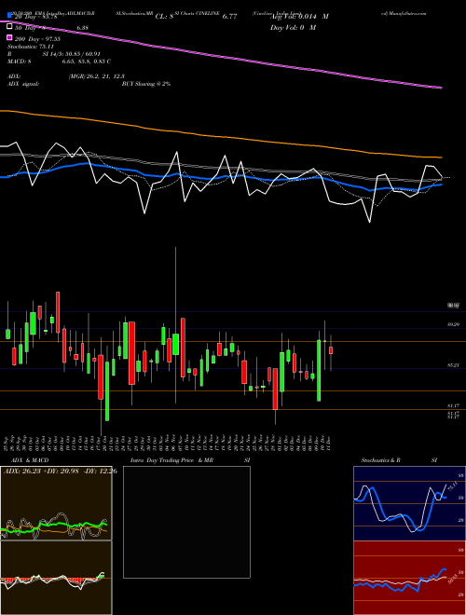This screenshot has width=466, height=615.
Task: Click the 85.23 price axis label
Action: [453, 365]
